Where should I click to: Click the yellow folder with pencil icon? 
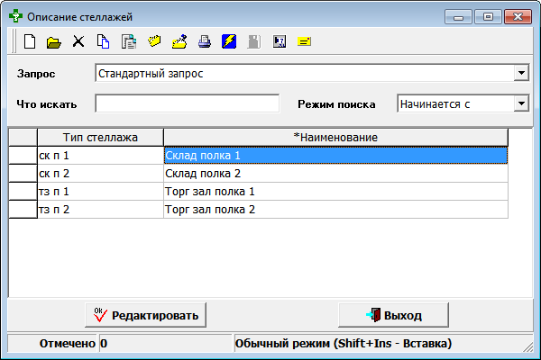point(179,41)
